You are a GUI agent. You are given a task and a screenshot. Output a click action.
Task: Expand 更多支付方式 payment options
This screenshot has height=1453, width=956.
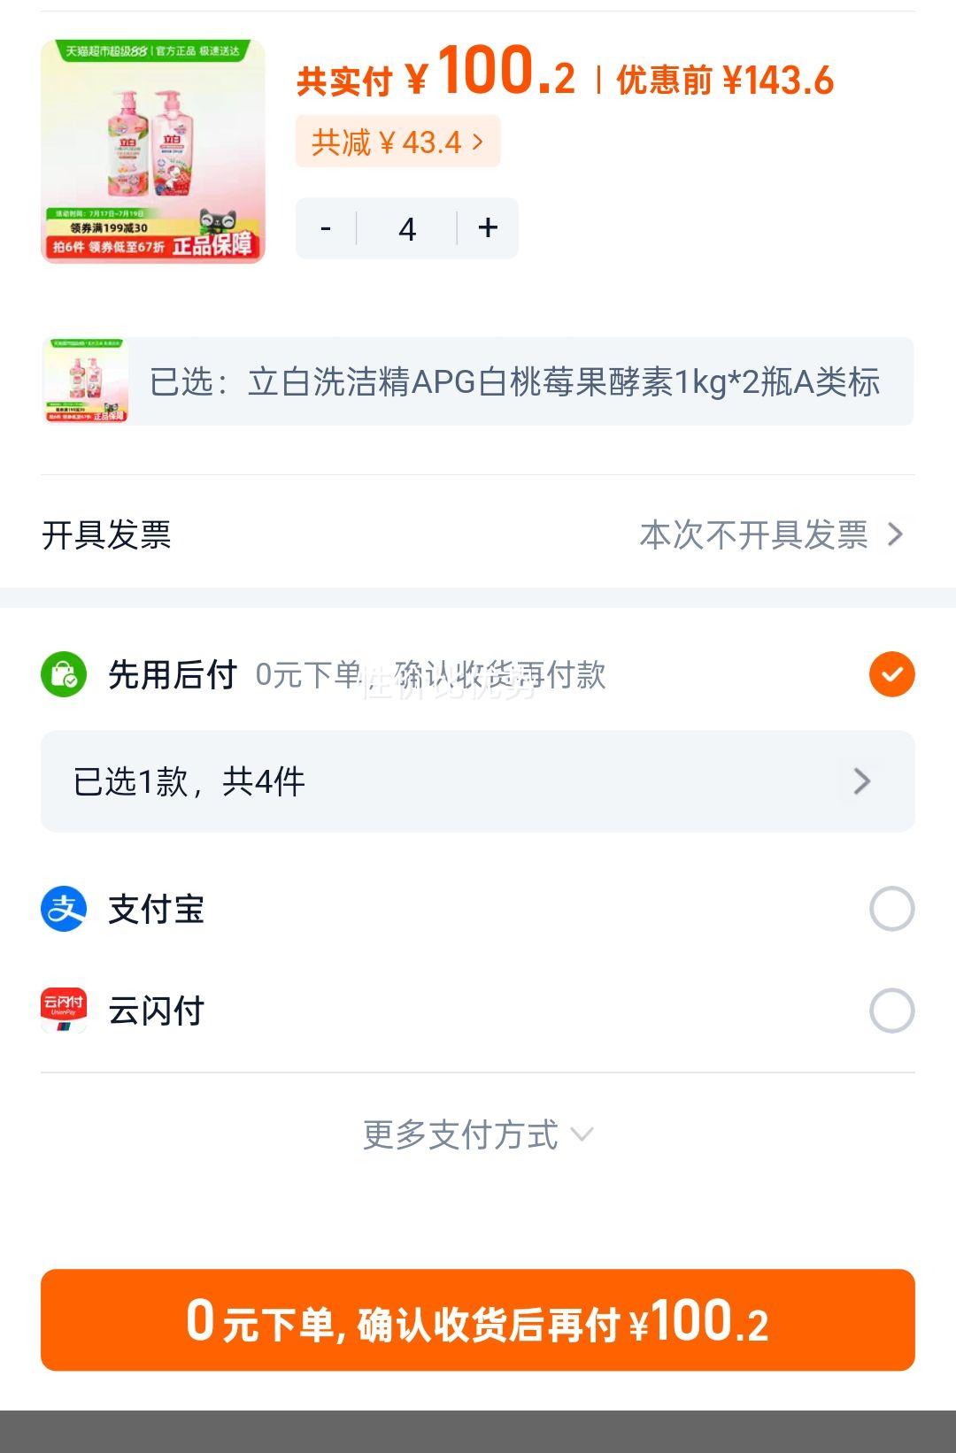tap(477, 1134)
